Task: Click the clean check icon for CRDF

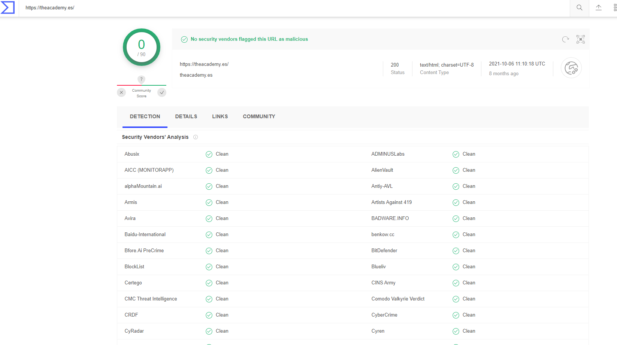Action: [x=209, y=315]
